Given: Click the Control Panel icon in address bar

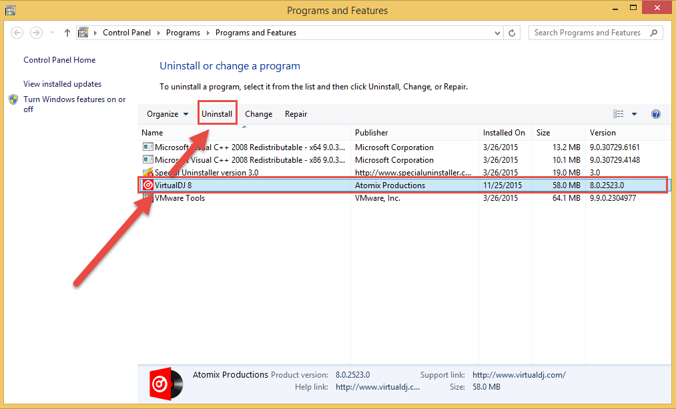Looking at the screenshot, I should coord(83,33).
